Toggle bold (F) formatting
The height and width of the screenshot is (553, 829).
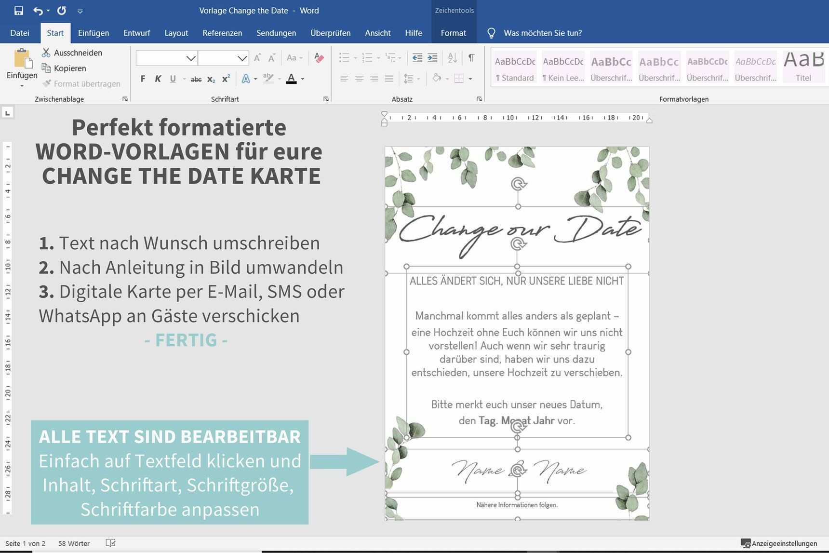[x=143, y=79]
